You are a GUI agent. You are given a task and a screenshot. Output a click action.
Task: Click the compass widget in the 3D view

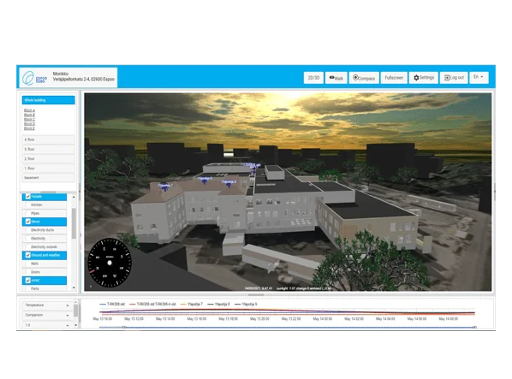110,263
